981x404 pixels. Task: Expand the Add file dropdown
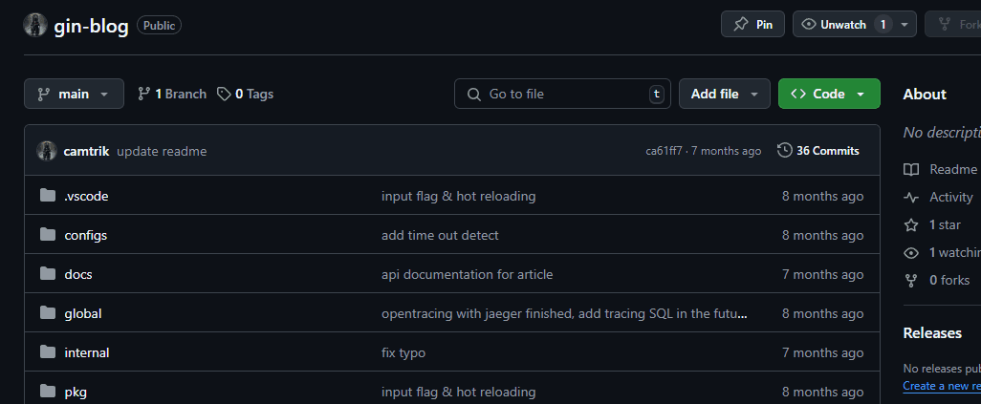[725, 94]
